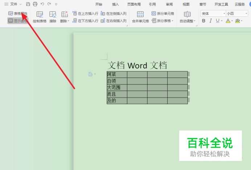
Task: Switch to the 审阅 tab
Action: (169, 4)
